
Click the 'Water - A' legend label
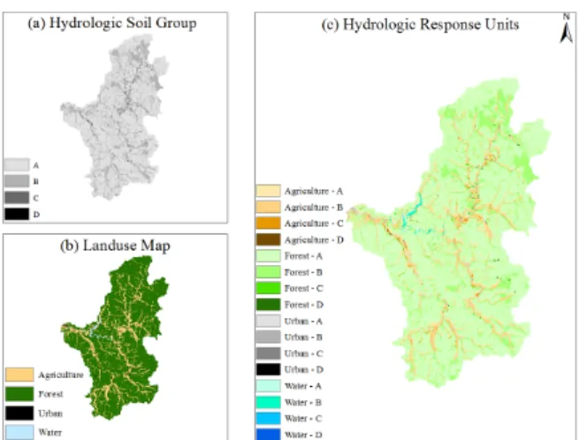[x=303, y=386]
